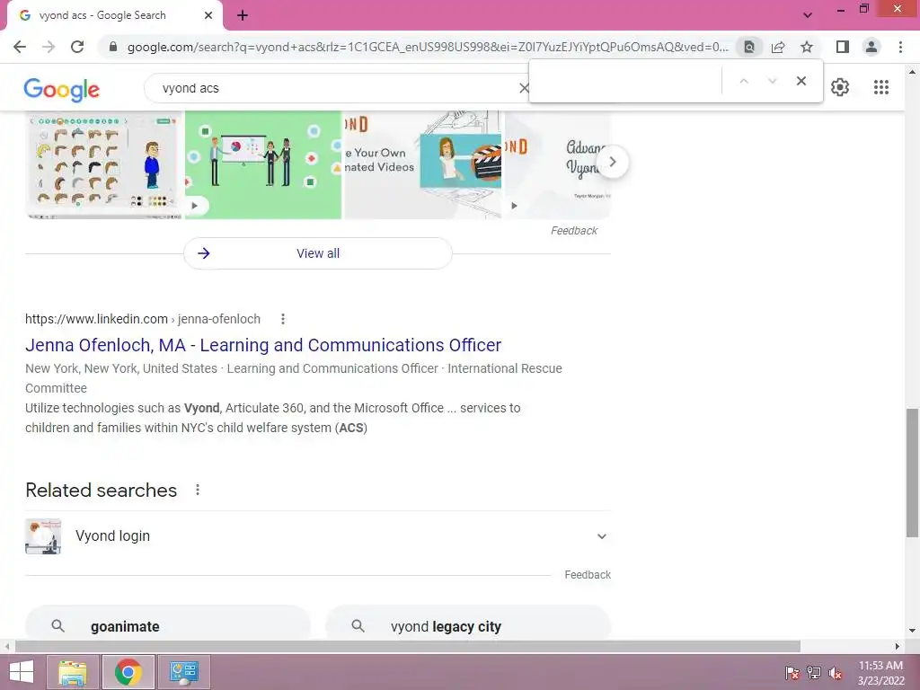Screen dimensions: 920x690
Task: Click the horizontal scrollbar thumb
Action: [408, 647]
